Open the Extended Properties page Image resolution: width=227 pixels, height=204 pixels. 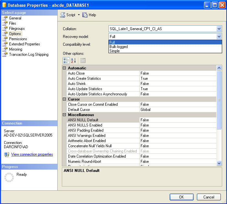click(x=25, y=44)
